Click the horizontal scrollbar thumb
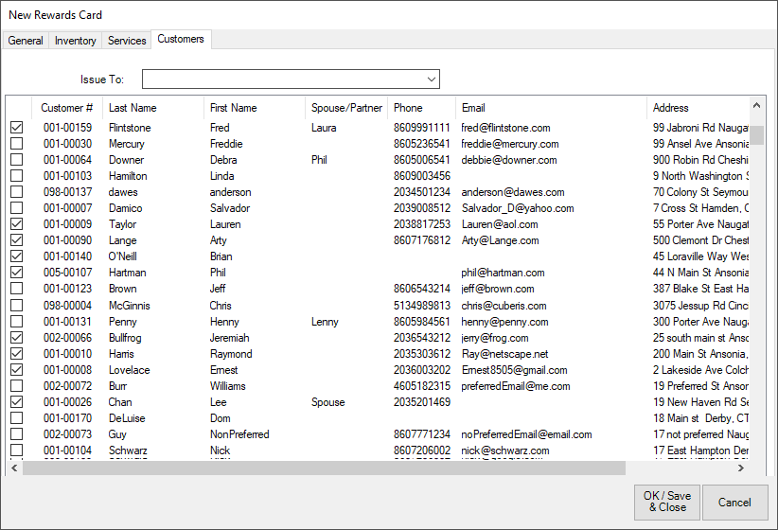The height and width of the screenshot is (530, 778). pyautogui.click(x=322, y=468)
